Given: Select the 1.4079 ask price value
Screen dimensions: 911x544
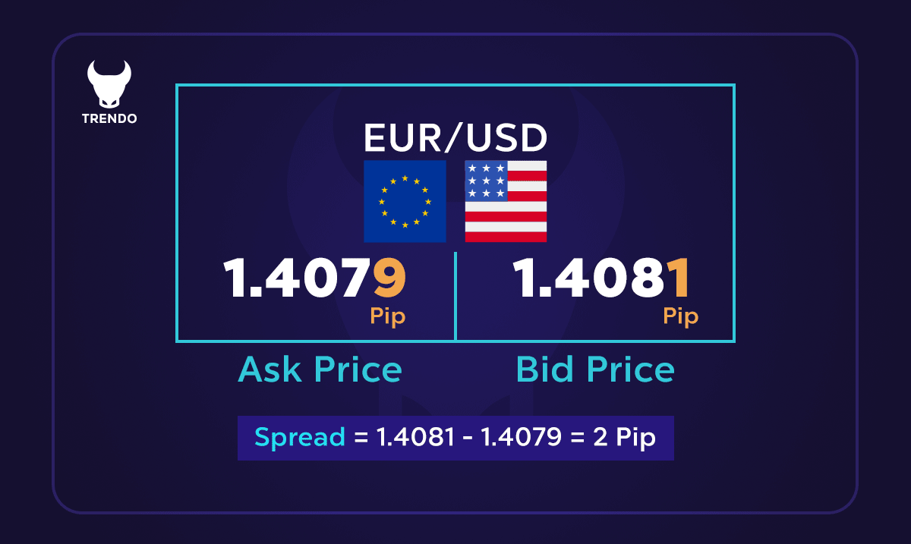Looking at the screenshot, I should 314,278.
